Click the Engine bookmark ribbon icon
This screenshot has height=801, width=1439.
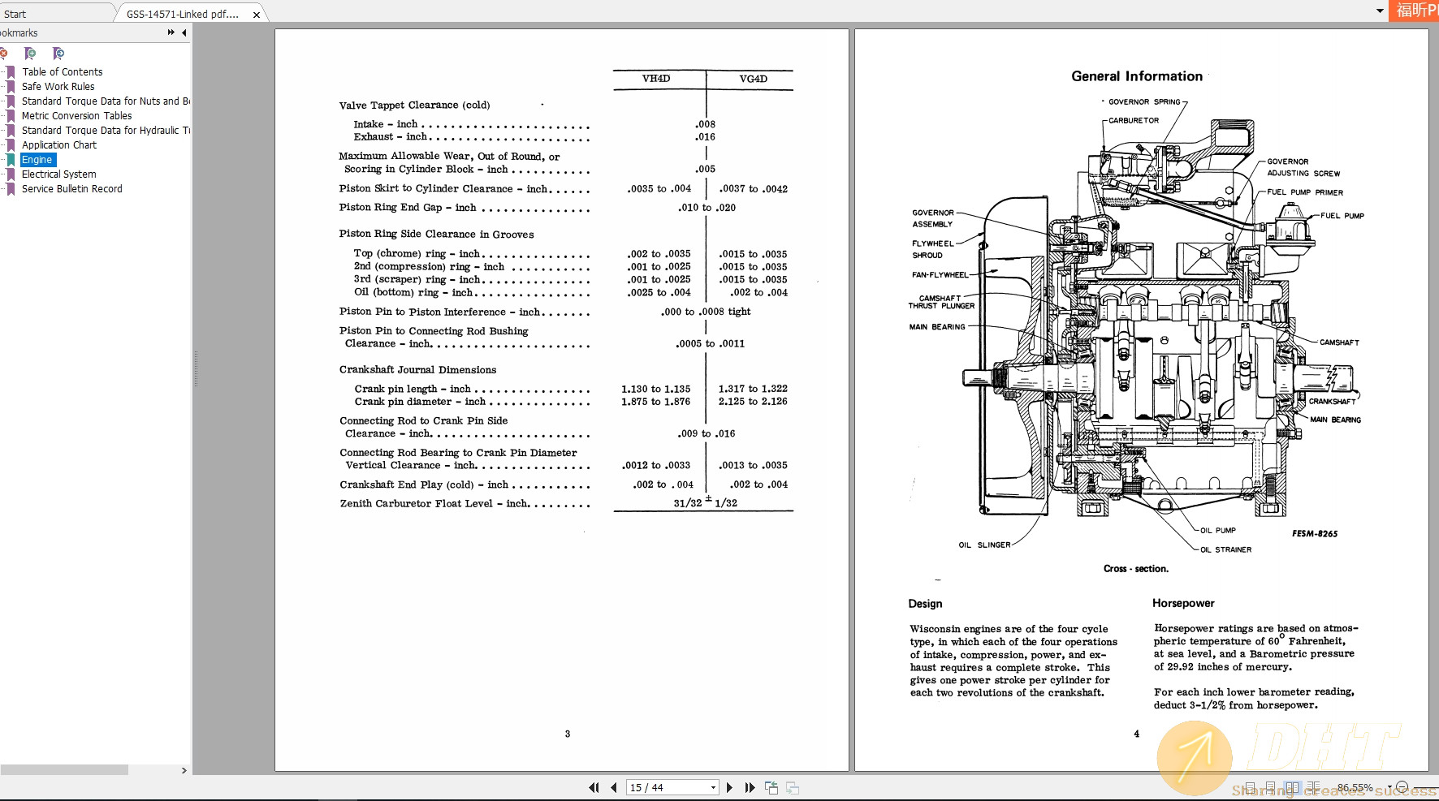click(11, 159)
